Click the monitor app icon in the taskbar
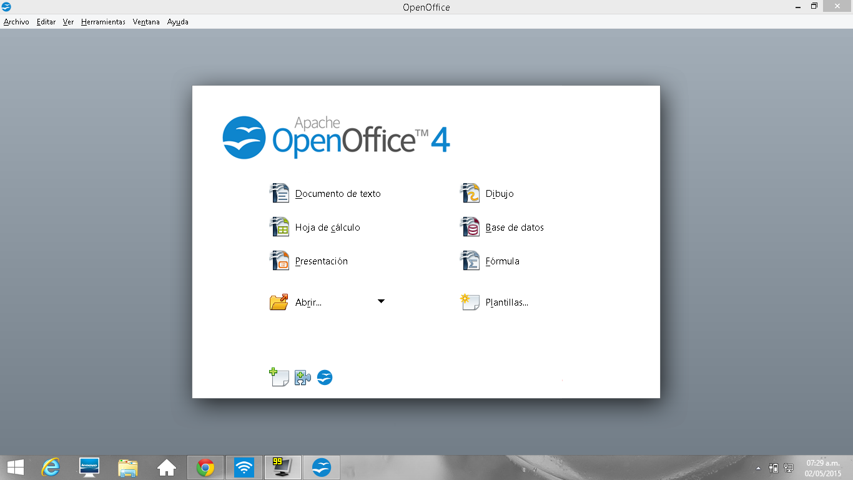 pyautogui.click(x=283, y=467)
